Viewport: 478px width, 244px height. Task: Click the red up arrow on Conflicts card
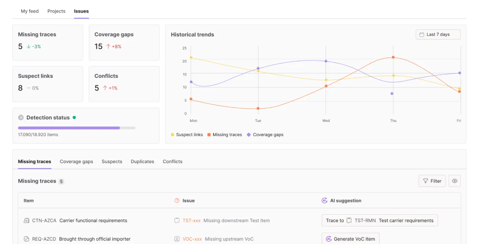105,88
